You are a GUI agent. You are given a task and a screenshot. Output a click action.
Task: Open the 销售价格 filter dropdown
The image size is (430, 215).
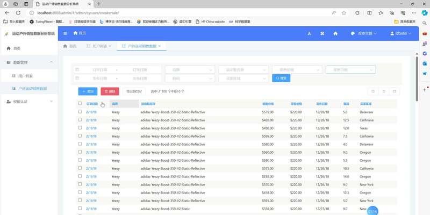[297, 70]
